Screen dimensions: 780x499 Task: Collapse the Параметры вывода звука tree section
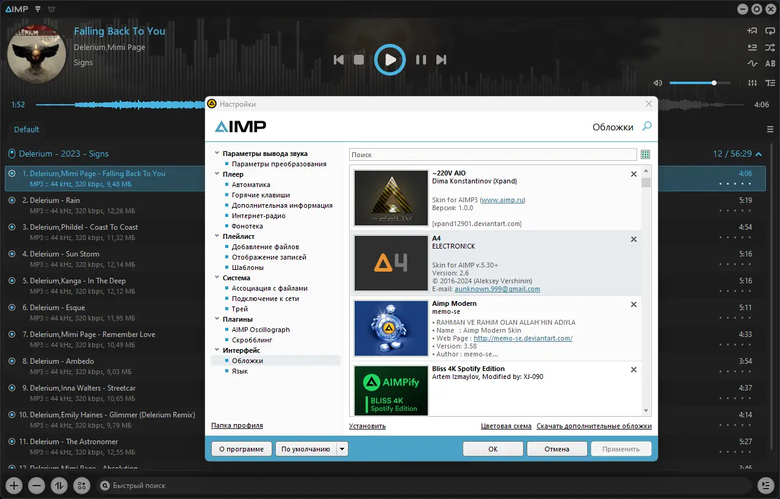(x=217, y=154)
